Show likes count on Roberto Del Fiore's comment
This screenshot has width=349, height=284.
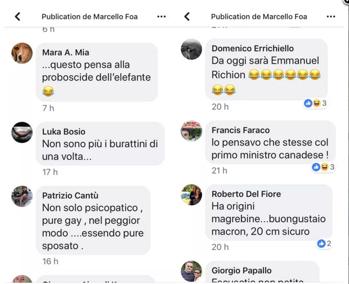tap(324, 244)
